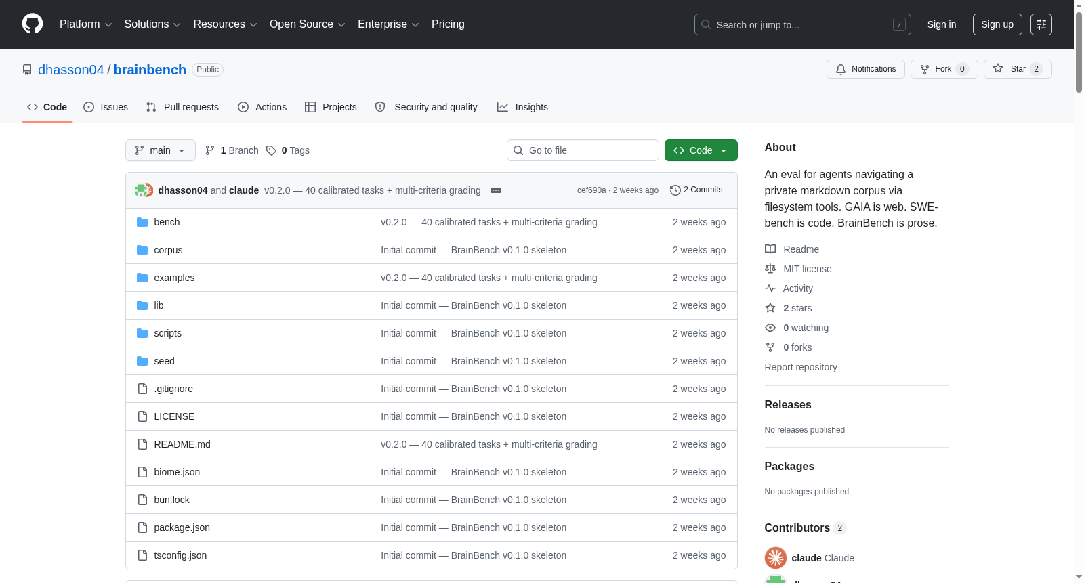
Task: Open the brainbench repository name link
Action: coord(150,70)
